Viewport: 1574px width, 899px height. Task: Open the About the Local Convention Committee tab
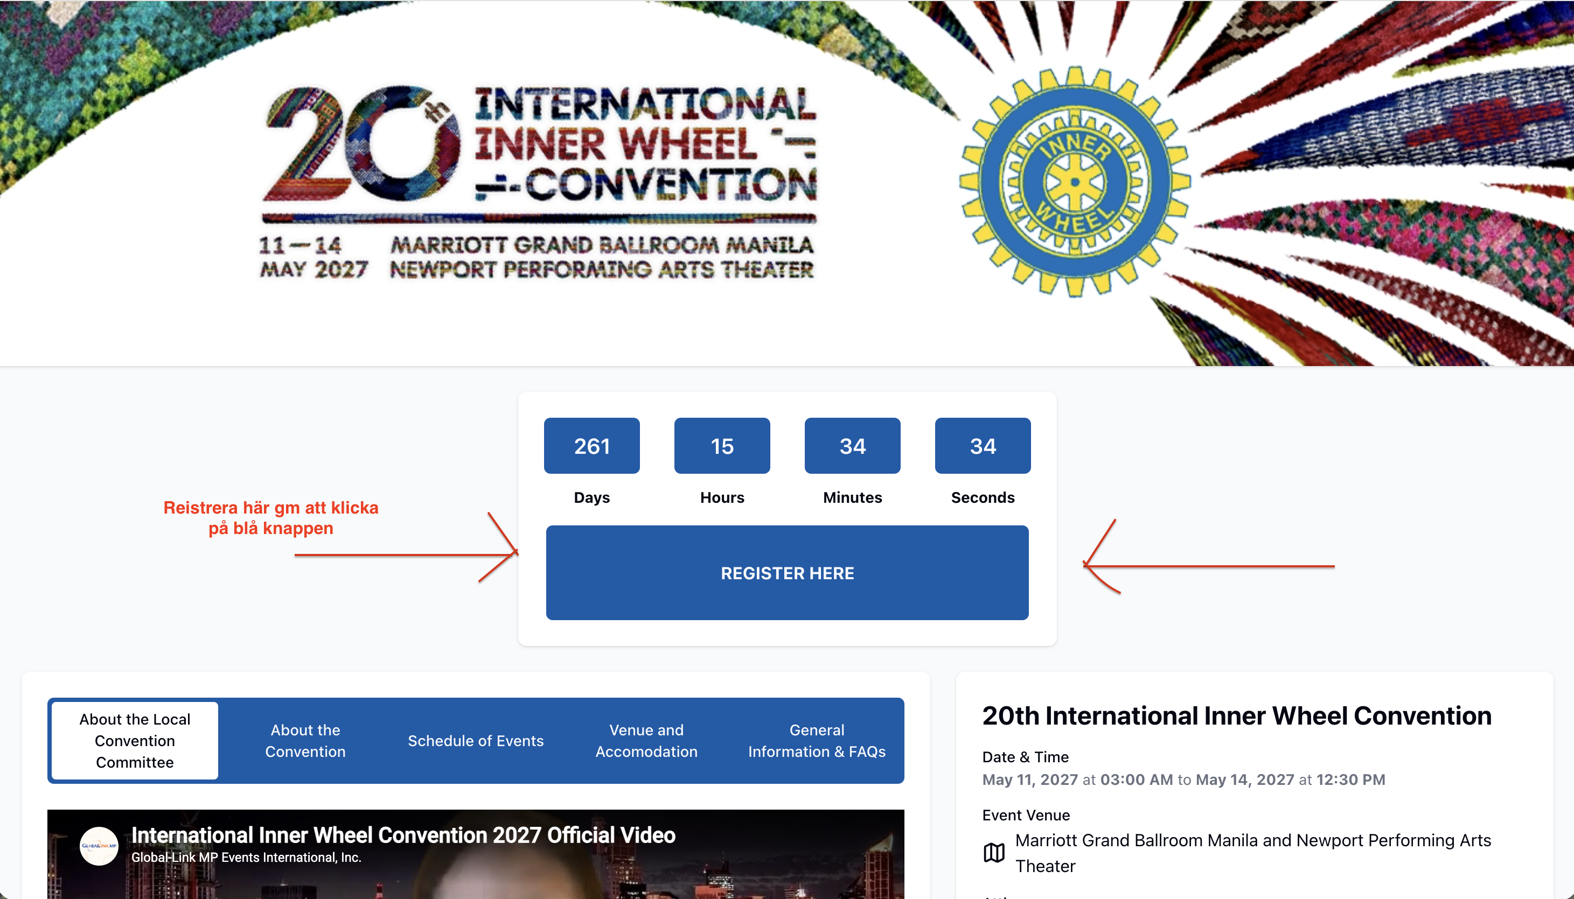pyautogui.click(x=135, y=740)
